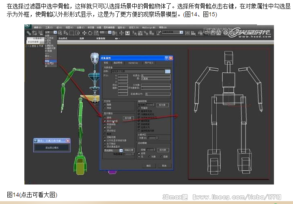The height and width of the screenshot is (204, 293).
Task: Click the Mirror tool icon
Action: pyautogui.click(x=187, y=33)
